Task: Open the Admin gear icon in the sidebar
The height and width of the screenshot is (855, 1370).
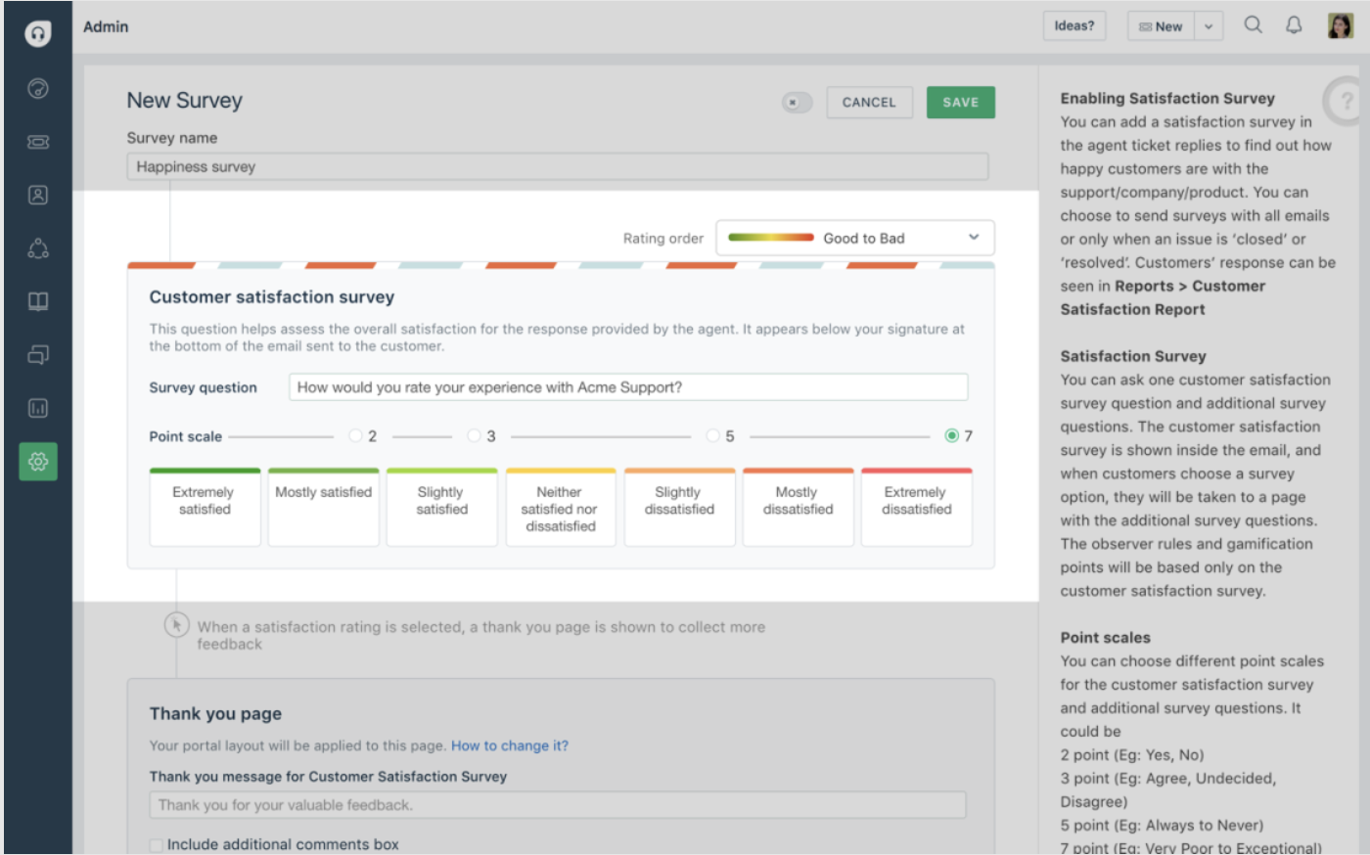Action: 38,461
